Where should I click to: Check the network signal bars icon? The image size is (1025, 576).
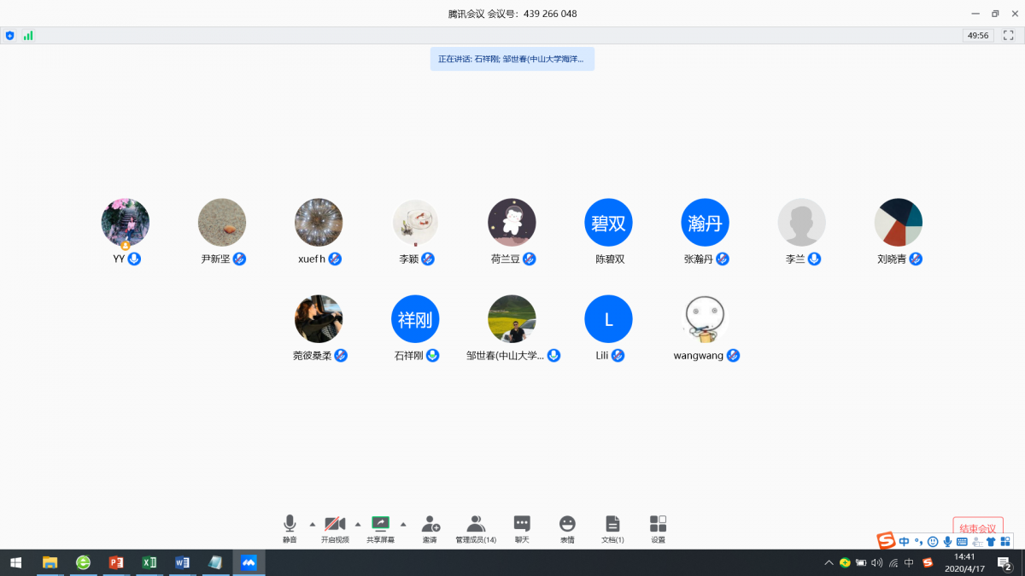(28, 36)
